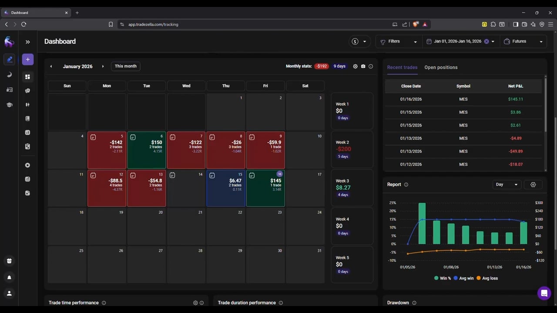Click the purple plus add-trade button
557x313 pixels.
click(27, 60)
